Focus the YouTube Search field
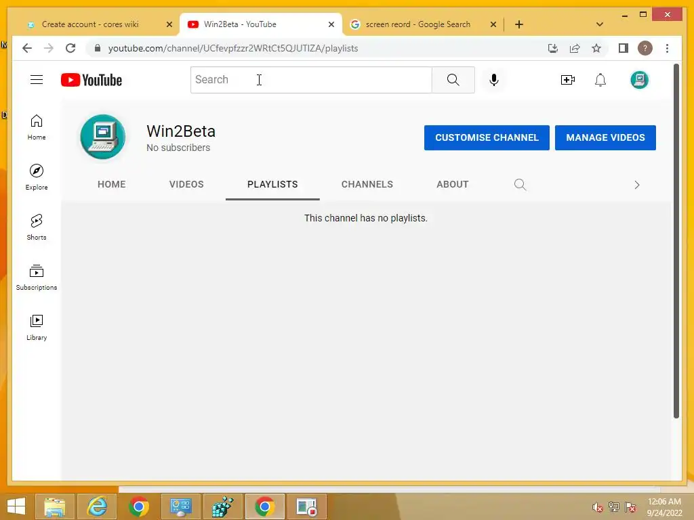Screen dimensions: 694x520 click(x=311, y=80)
